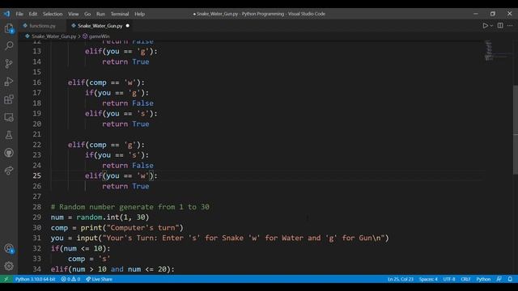Open the GitHub view in activity bar

(x=9, y=153)
